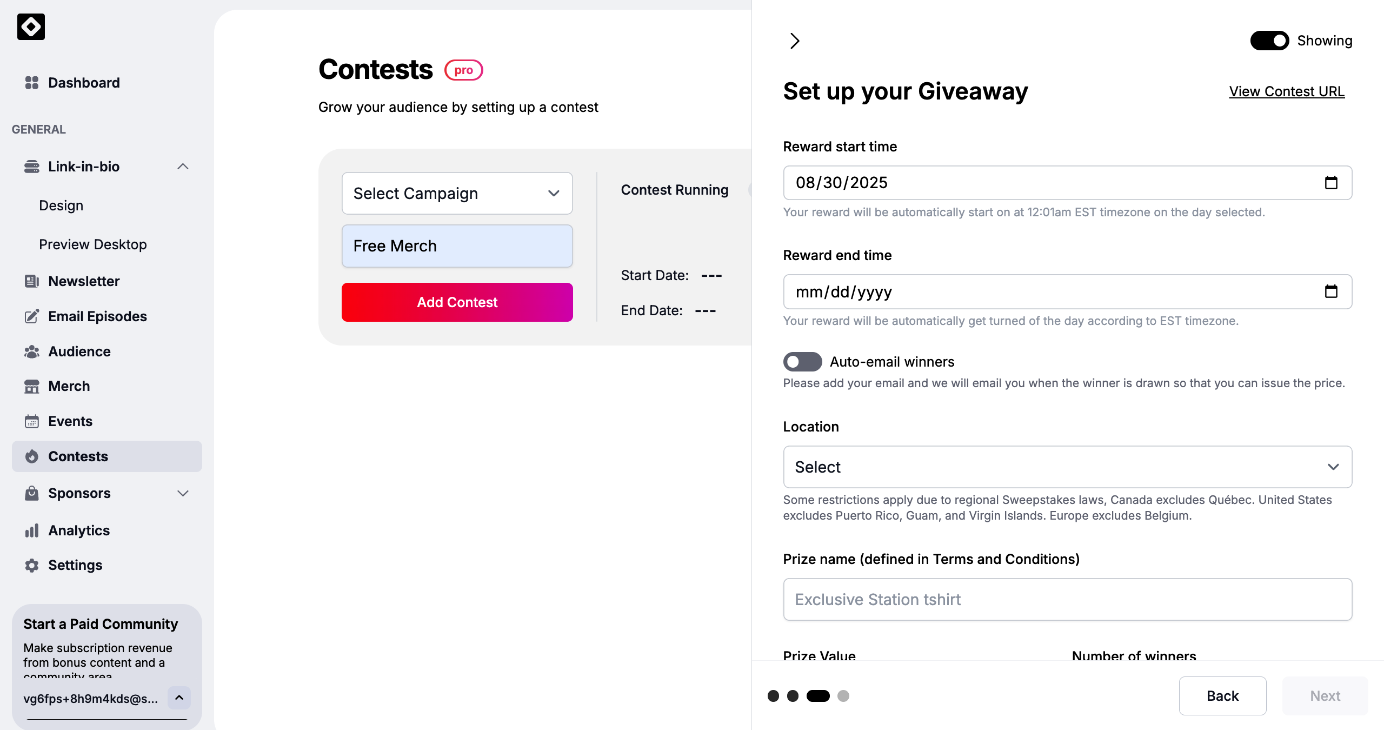This screenshot has width=1384, height=730.
Task: Click the Newsletter icon in sidebar
Action: [32, 281]
